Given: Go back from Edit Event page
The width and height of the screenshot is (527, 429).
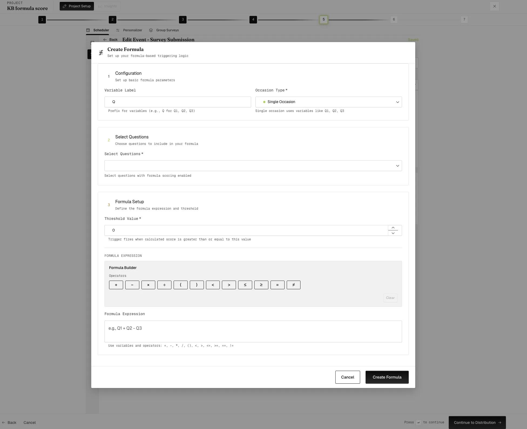Looking at the screenshot, I should coord(110,40).
